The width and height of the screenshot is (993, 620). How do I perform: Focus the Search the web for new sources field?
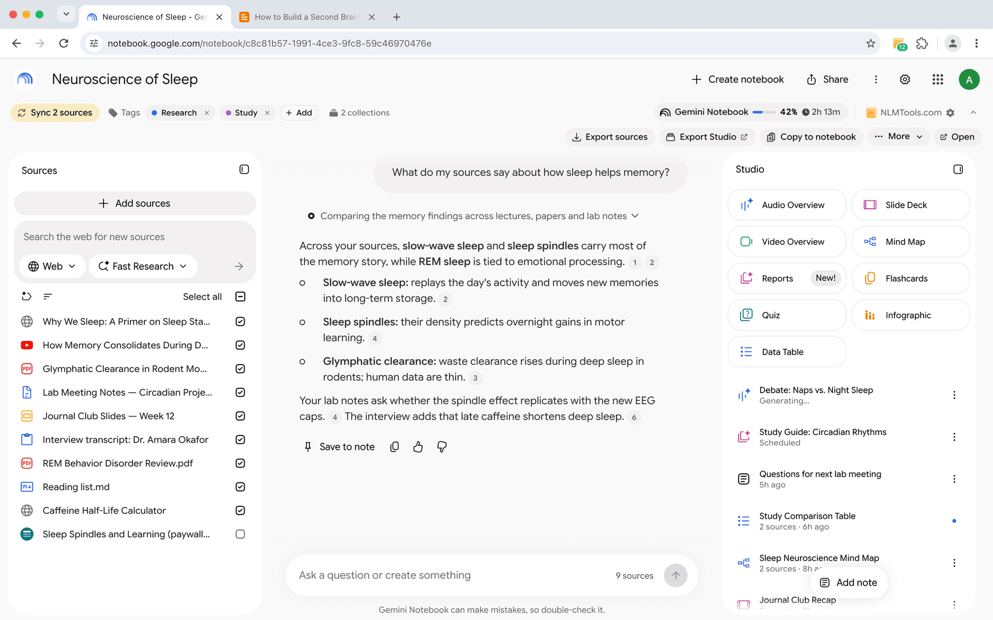[x=134, y=237]
